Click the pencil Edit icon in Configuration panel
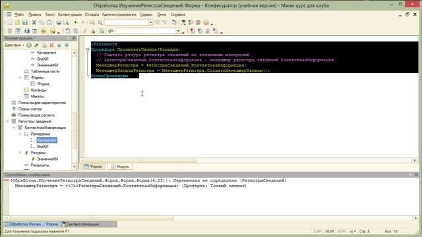Viewport: 422px width, 237px height. click(x=36, y=45)
